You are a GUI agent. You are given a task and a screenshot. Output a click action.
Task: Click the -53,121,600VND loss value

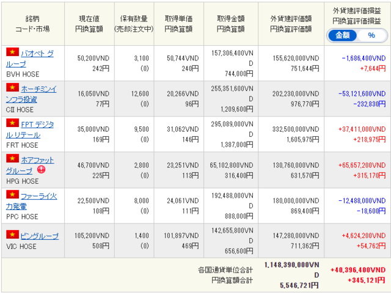(362, 93)
